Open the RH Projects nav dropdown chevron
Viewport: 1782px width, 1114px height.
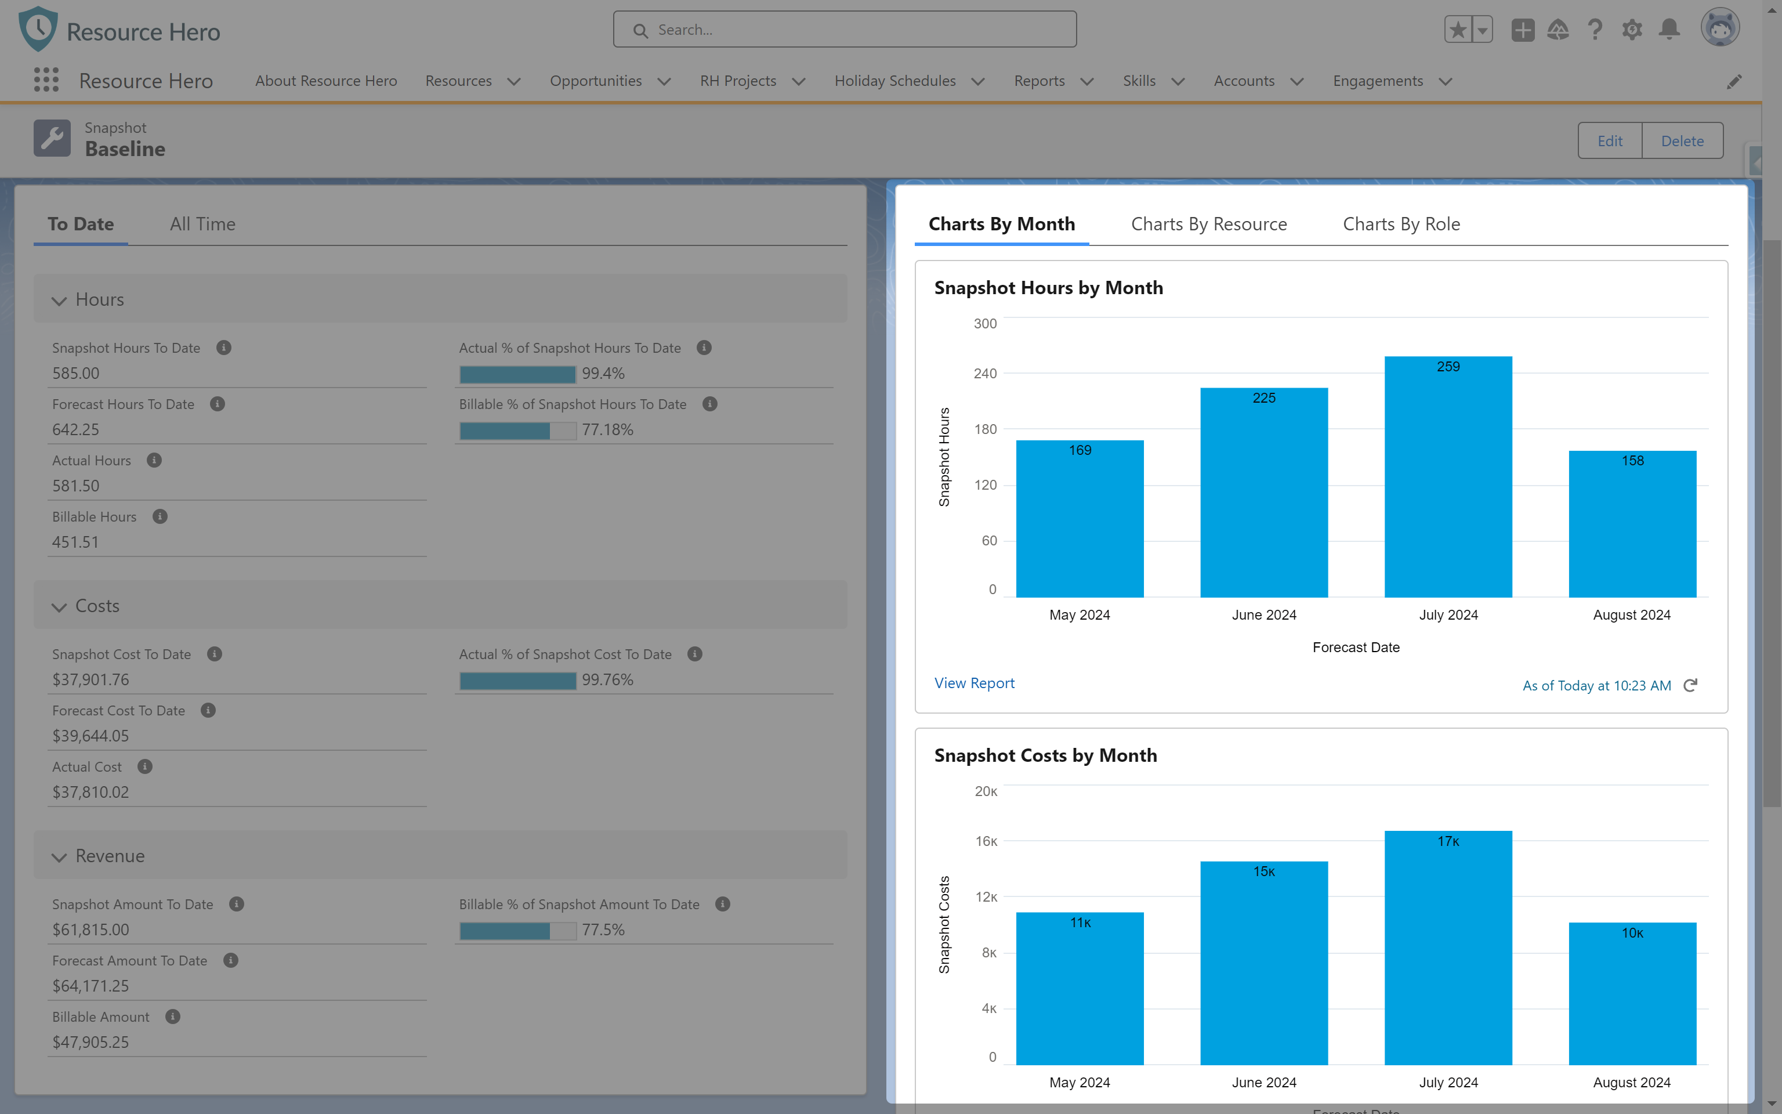(799, 82)
